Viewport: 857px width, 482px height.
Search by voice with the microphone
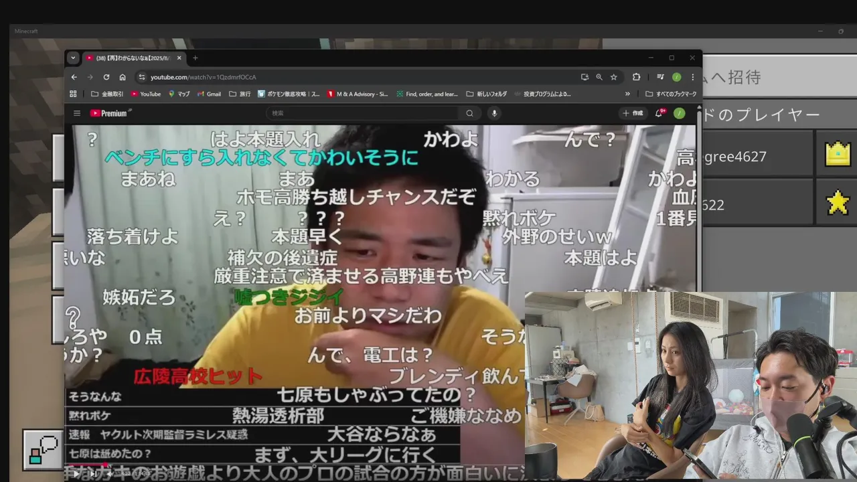tap(494, 113)
